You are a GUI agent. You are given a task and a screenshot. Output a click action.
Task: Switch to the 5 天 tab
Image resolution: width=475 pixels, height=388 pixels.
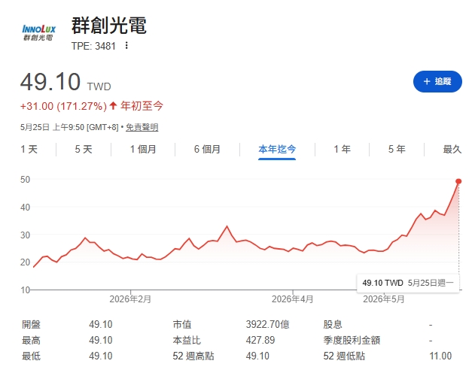pos(84,149)
